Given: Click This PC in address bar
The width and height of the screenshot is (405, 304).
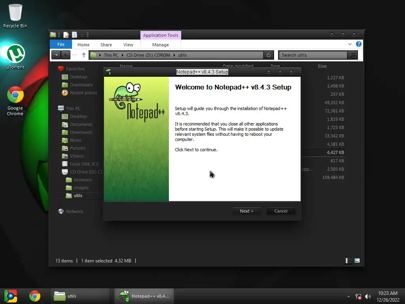Looking at the screenshot, I should click(x=111, y=55).
